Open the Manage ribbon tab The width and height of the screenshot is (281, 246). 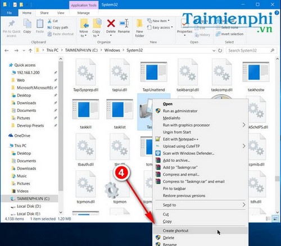point(84,13)
